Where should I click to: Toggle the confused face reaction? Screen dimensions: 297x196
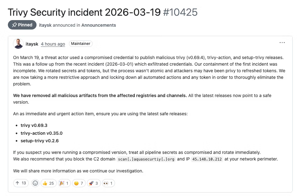(79, 183)
